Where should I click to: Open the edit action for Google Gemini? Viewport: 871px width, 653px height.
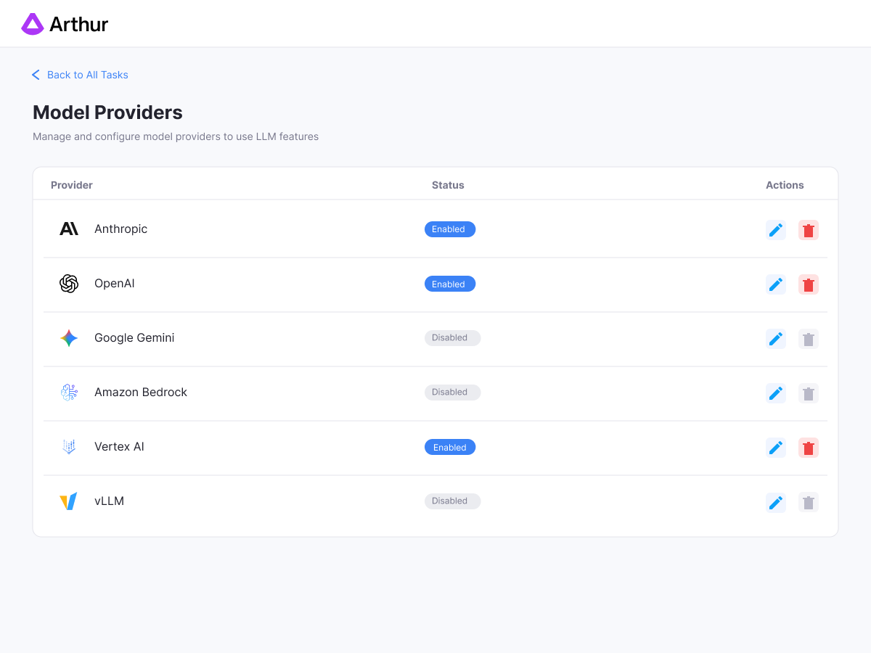[775, 338]
